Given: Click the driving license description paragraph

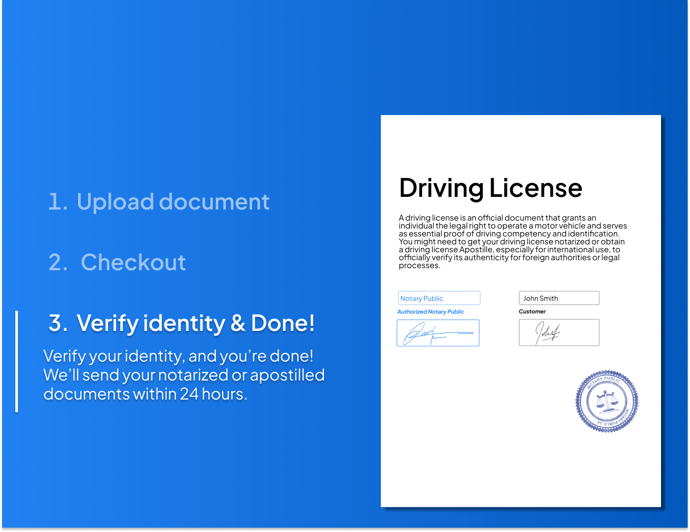Looking at the screenshot, I should (x=513, y=241).
